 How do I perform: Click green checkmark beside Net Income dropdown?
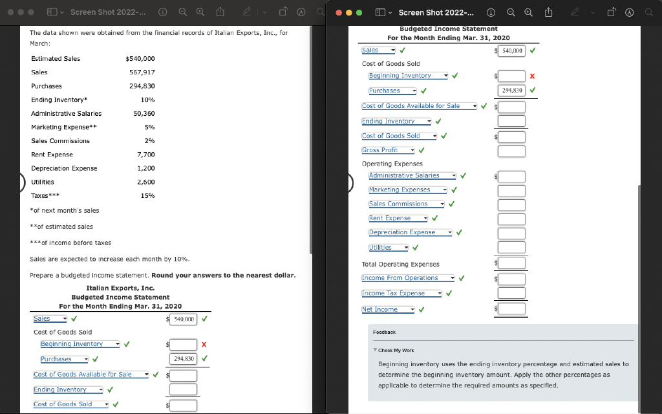[422, 309]
